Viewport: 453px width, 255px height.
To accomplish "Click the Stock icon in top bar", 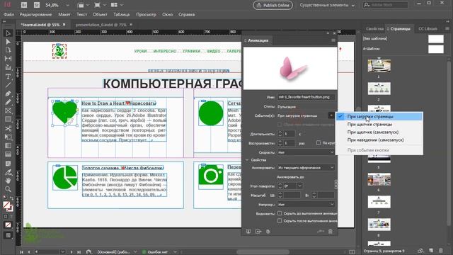I will [37, 5].
